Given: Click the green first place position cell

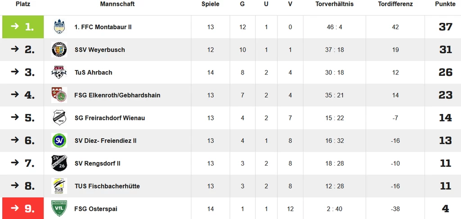Looking at the screenshot, I should pyautogui.click(x=23, y=27).
